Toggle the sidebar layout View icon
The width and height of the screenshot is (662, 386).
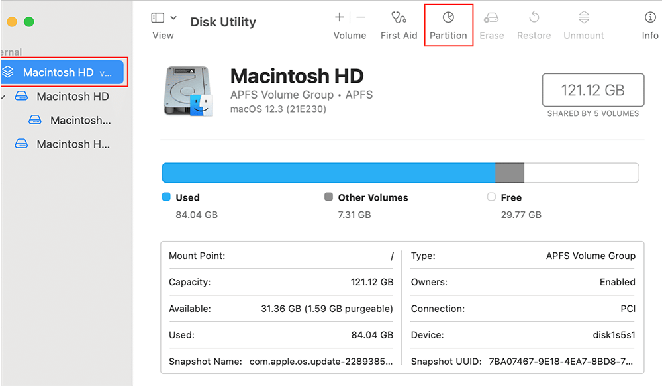[158, 18]
